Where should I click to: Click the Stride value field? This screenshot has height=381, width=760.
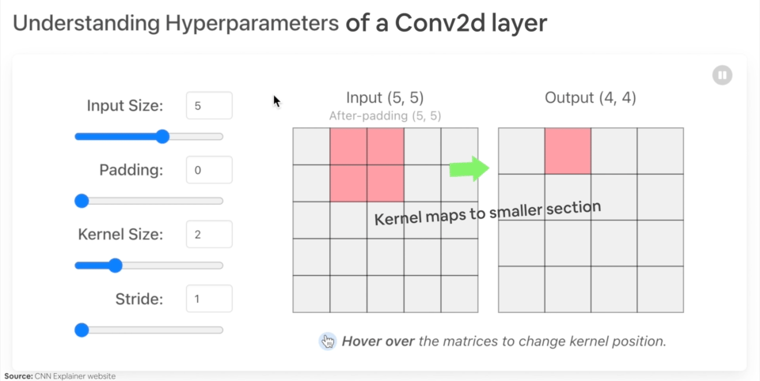[209, 299]
